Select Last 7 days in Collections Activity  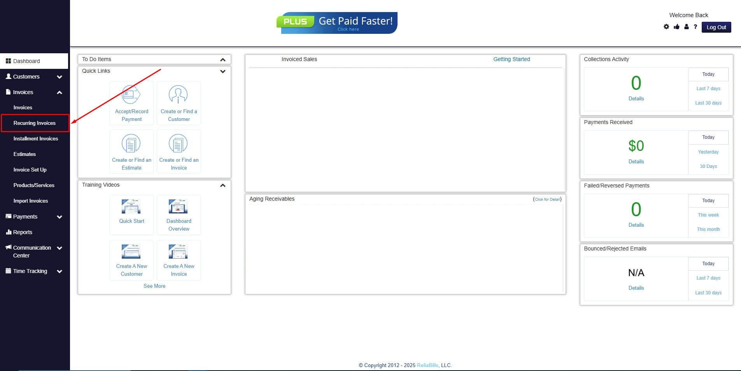pyautogui.click(x=708, y=89)
